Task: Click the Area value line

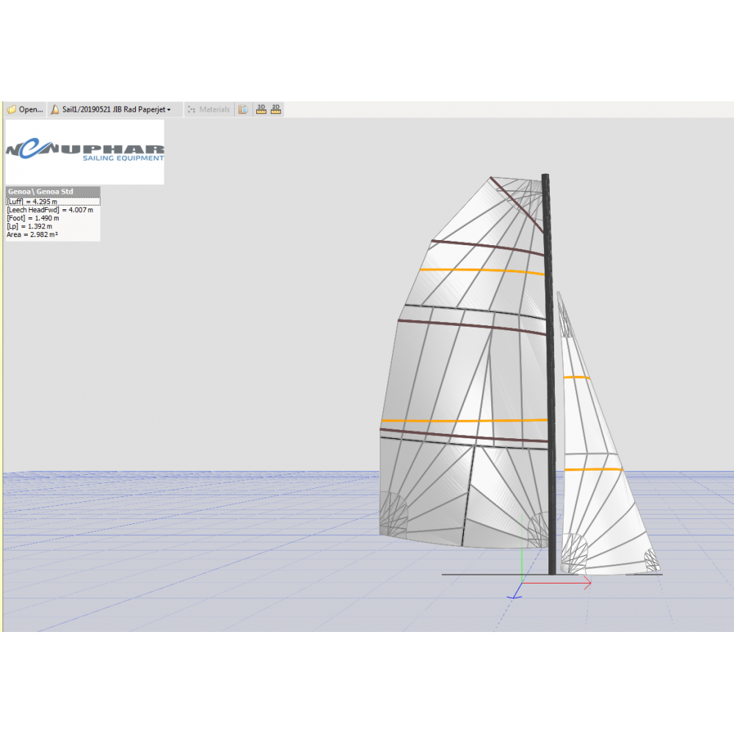Action: 32,235
